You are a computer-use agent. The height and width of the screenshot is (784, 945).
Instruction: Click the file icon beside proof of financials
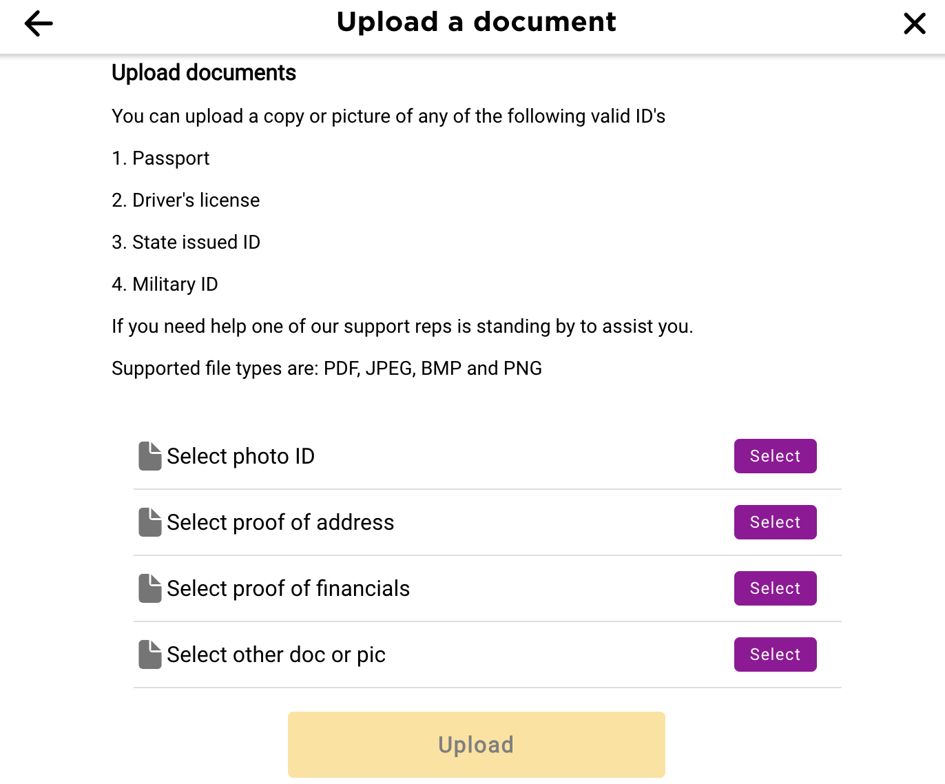coord(150,588)
